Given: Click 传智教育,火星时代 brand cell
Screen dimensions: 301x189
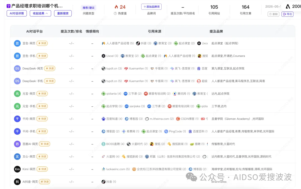Looking at the screenshot, I should 223,144.
